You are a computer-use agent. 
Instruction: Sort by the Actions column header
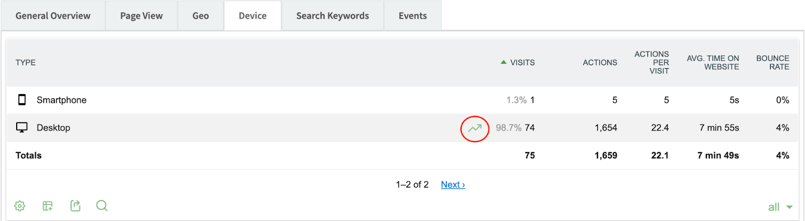click(600, 63)
